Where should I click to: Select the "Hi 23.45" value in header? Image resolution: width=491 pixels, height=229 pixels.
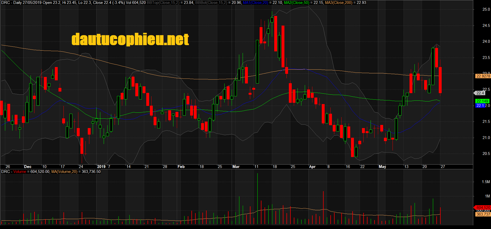click(x=69, y=3)
